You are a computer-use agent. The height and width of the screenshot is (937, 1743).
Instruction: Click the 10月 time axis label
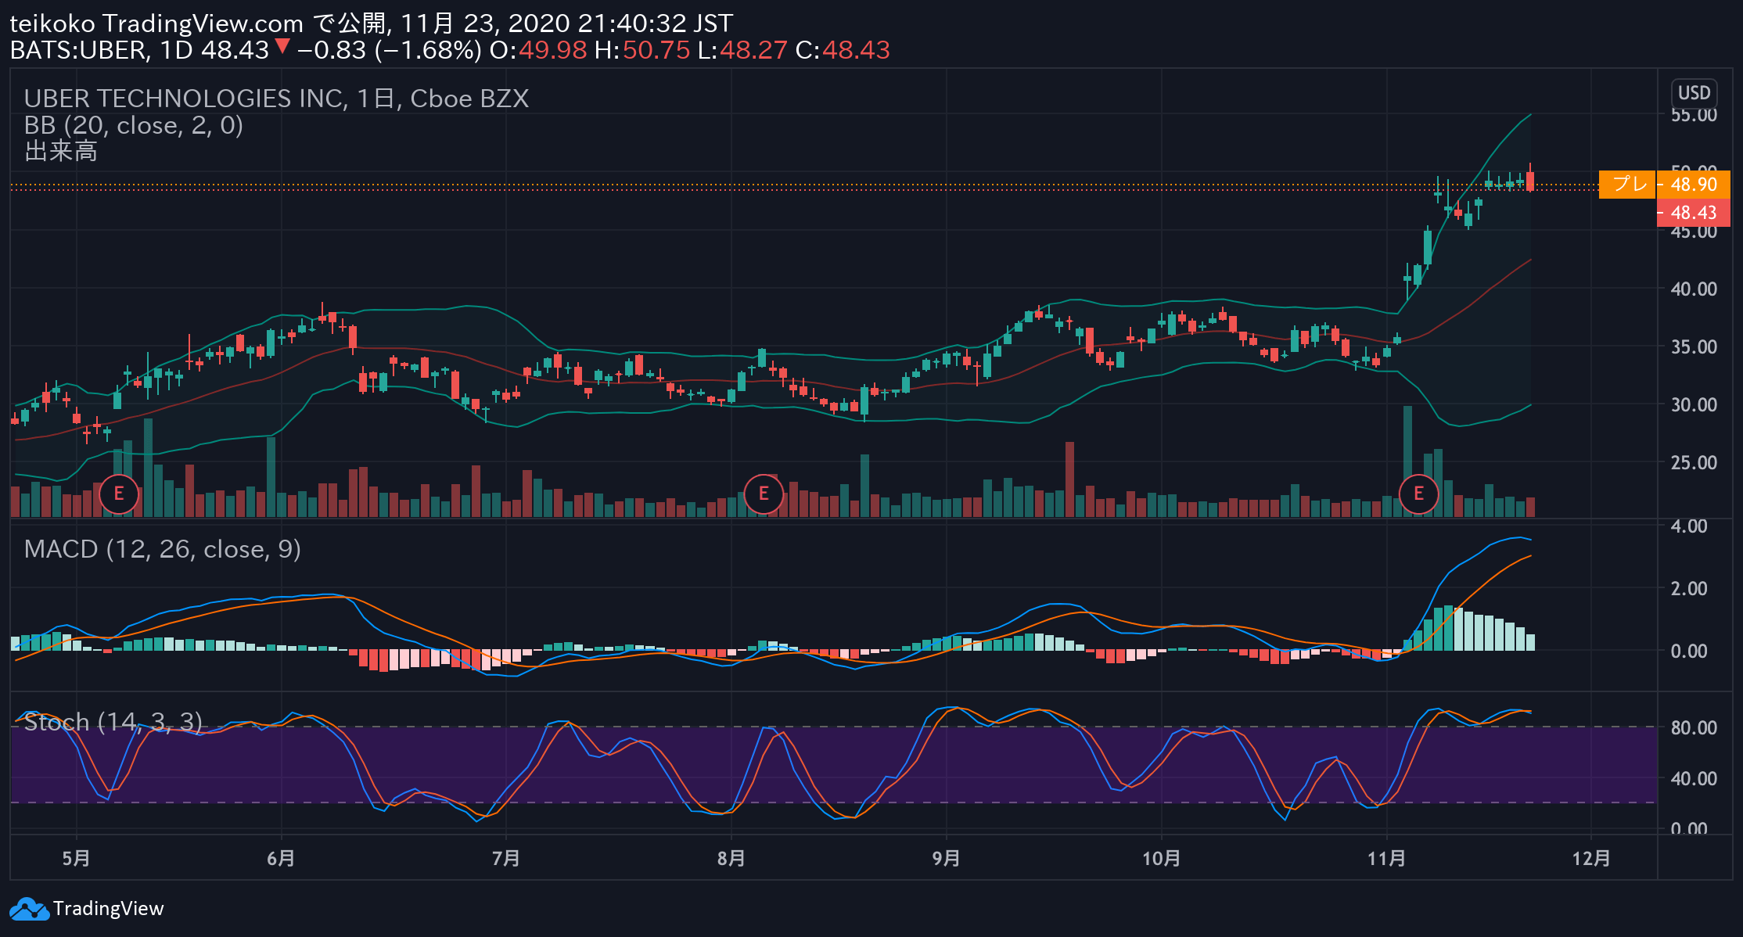1162,858
